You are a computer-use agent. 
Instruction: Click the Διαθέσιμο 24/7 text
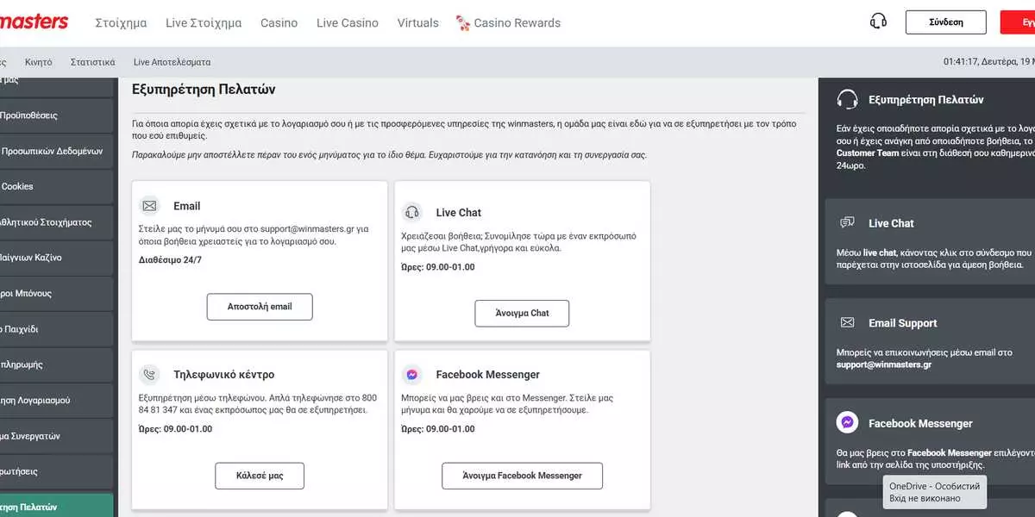(x=170, y=259)
